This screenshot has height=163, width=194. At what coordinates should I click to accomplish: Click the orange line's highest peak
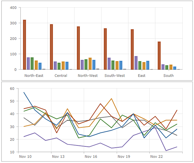click(x=111, y=99)
